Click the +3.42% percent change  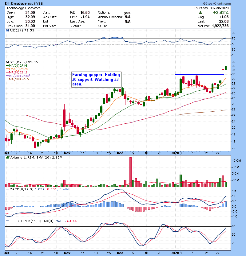click(x=221, y=13)
